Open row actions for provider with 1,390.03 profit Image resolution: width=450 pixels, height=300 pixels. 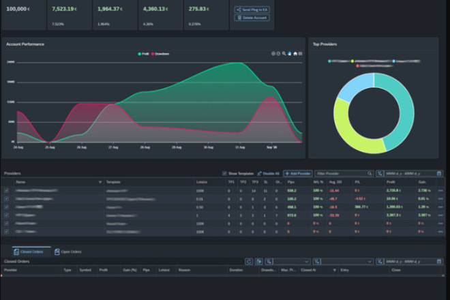(440, 207)
